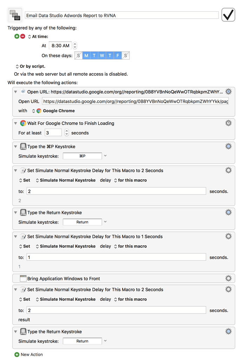Toggle Saturday in the day selector
The width and height of the screenshot is (242, 364).
coord(126,56)
